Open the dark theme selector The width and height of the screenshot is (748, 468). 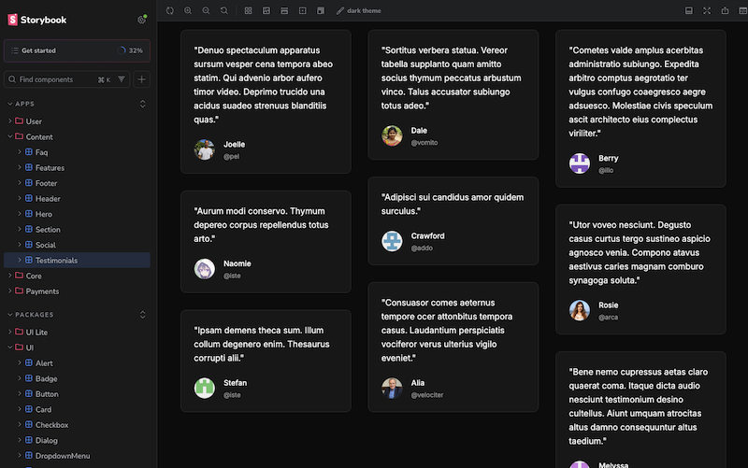click(359, 10)
